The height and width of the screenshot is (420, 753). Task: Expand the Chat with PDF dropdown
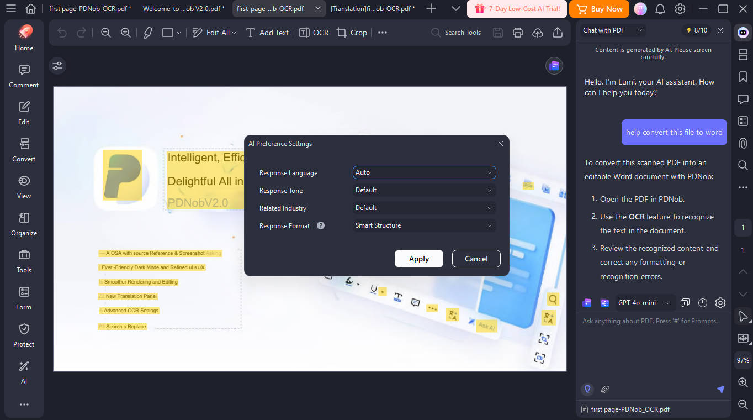(613, 30)
